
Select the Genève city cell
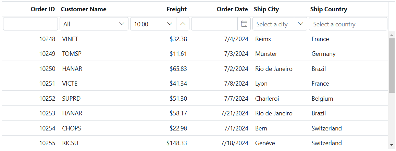coord(265,143)
